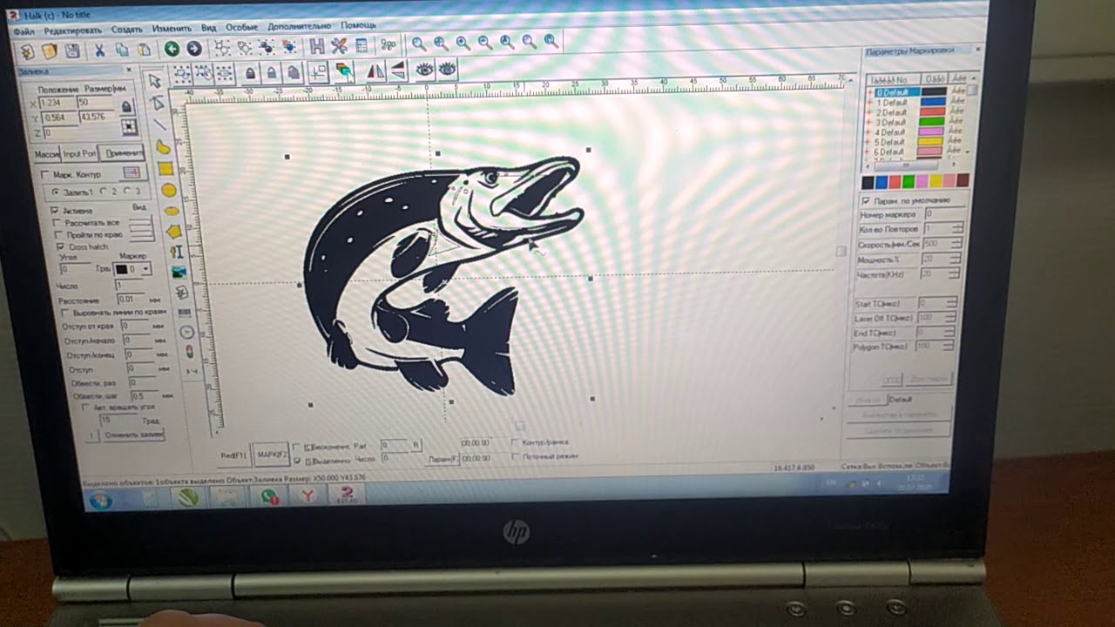Click the Расстояние hatch spacing field
The image size is (1115, 627).
132,300
